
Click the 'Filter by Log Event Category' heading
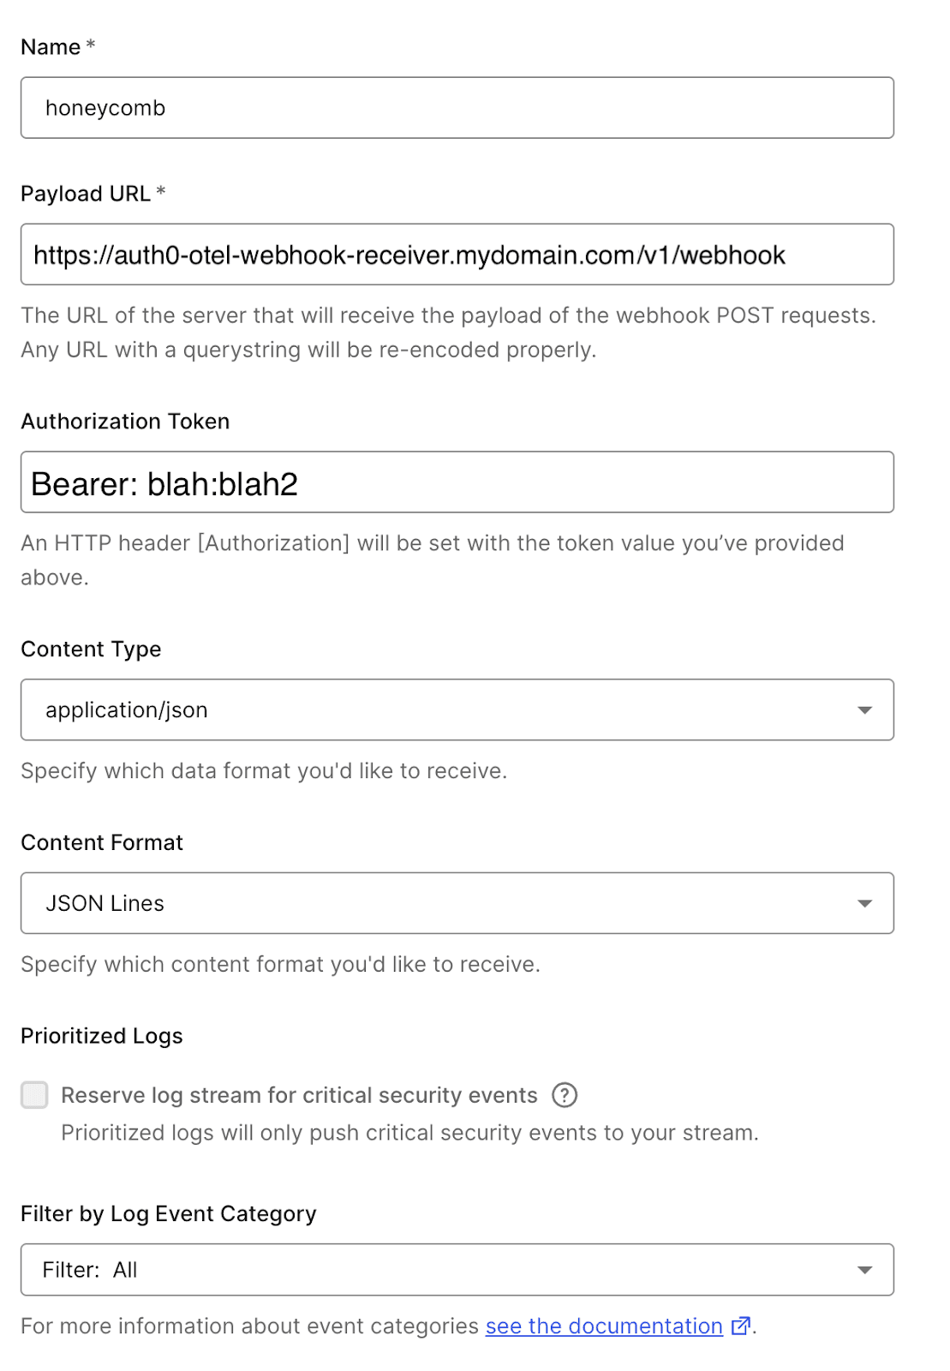[x=169, y=1214]
